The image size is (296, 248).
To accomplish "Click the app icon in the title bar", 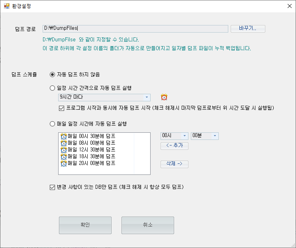I will click(x=7, y=6).
